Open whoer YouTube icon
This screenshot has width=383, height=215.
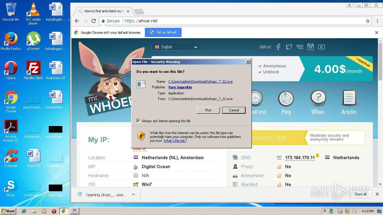tap(321, 47)
